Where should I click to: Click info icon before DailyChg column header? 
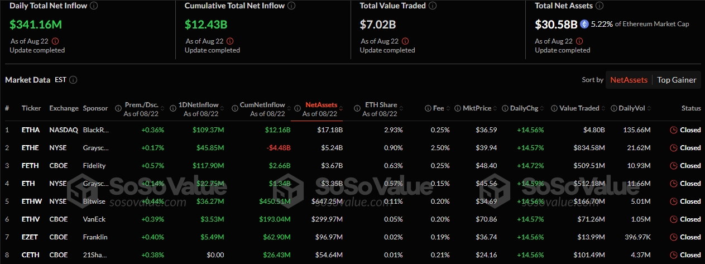[x=505, y=108]
